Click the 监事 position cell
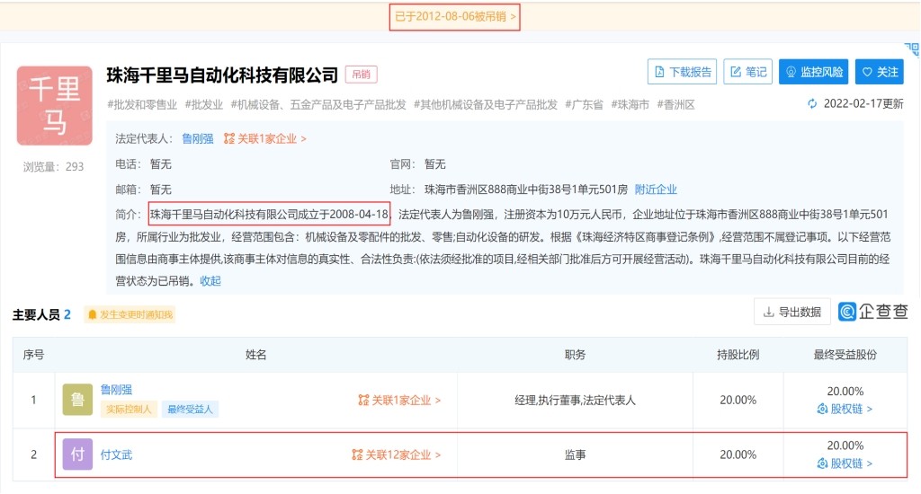This screenshot has height=494, width=921. tap(575, 454)
